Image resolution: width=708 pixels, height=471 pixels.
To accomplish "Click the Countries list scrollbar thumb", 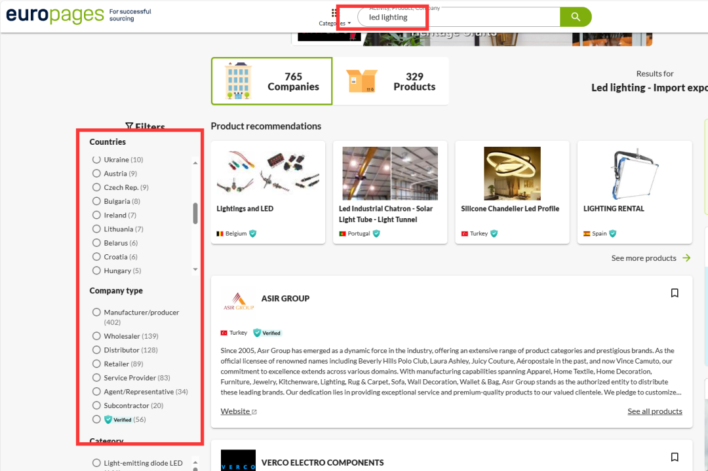I will coord(195,213).
